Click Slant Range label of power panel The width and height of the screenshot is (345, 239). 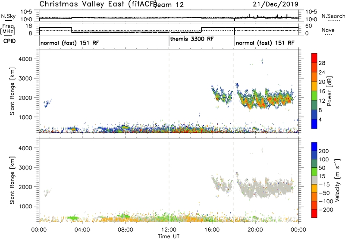[x=12, y=91]
